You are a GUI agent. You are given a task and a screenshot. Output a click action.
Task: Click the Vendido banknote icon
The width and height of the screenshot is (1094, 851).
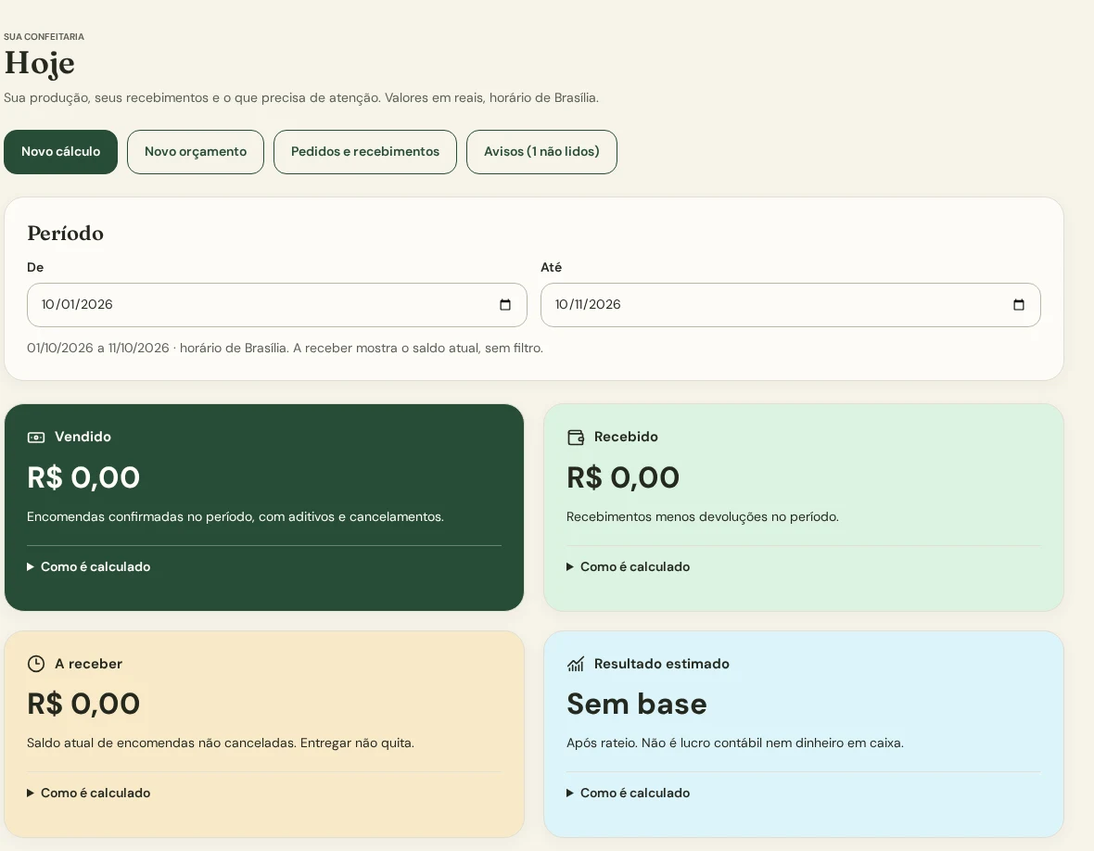pyautogui.click(x=35, y=438)
